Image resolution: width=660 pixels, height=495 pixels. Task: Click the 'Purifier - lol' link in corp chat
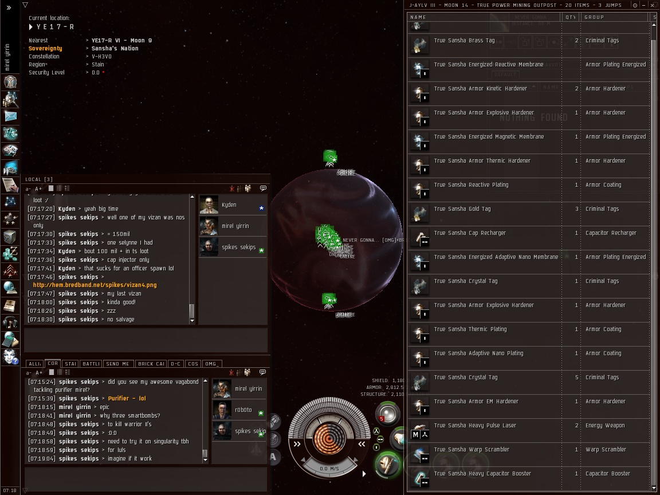(x=127, y=398)
